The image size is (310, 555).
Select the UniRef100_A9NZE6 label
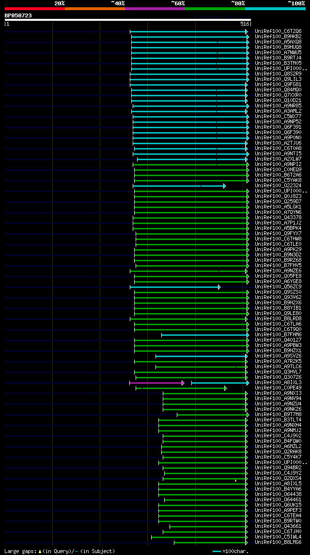[278, 271]
